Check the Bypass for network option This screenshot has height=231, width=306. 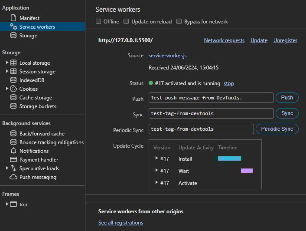[179, 21]
